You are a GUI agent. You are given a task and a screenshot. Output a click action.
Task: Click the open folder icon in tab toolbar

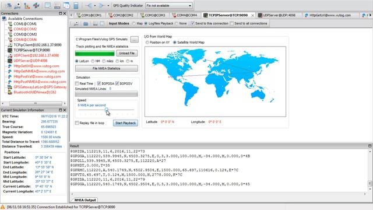click(x=86, y=23)
